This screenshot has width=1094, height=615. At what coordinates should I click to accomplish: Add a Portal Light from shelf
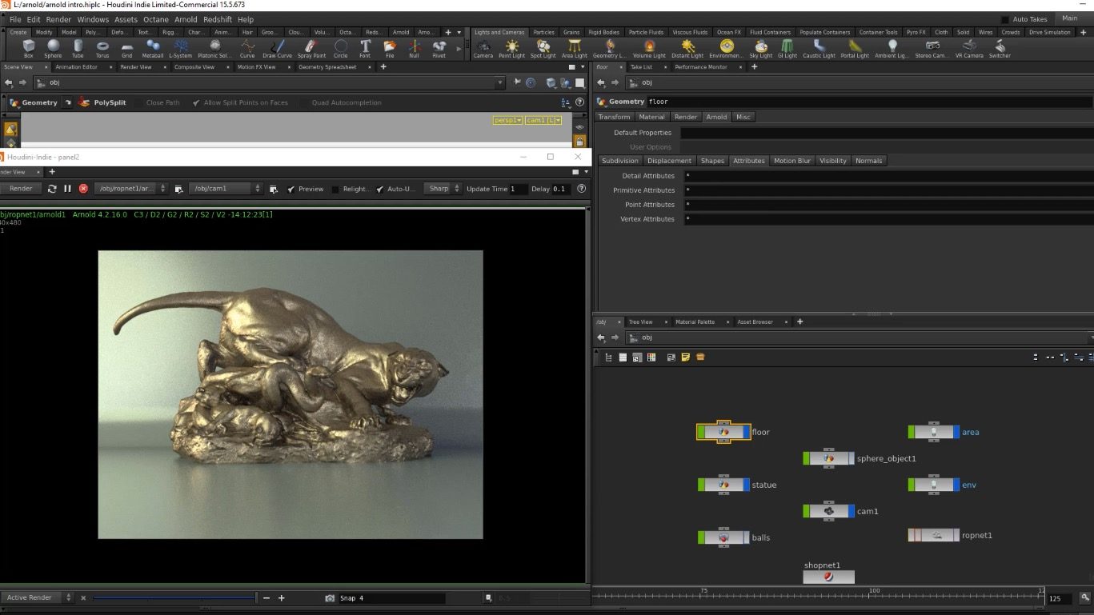click(855, 49)
